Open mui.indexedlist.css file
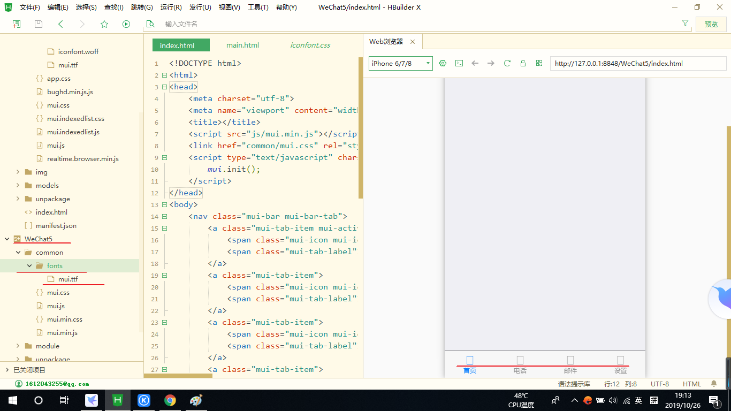 (x=75, y=118)
